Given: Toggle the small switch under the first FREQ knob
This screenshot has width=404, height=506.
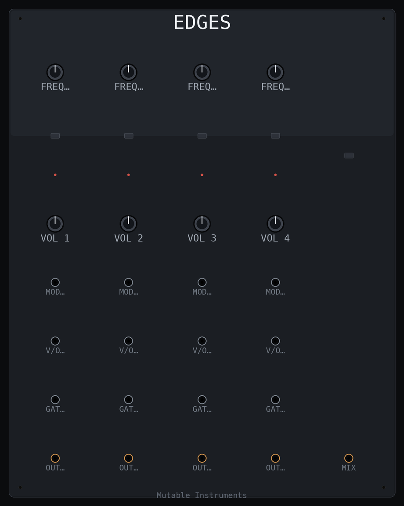Looking at the screenshot, I should [55, 136].
